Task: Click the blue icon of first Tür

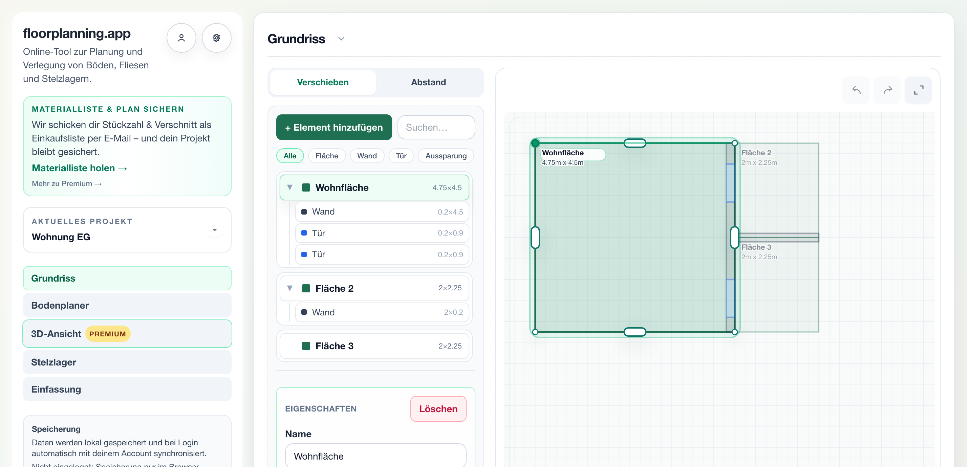Action: [304, 233]
